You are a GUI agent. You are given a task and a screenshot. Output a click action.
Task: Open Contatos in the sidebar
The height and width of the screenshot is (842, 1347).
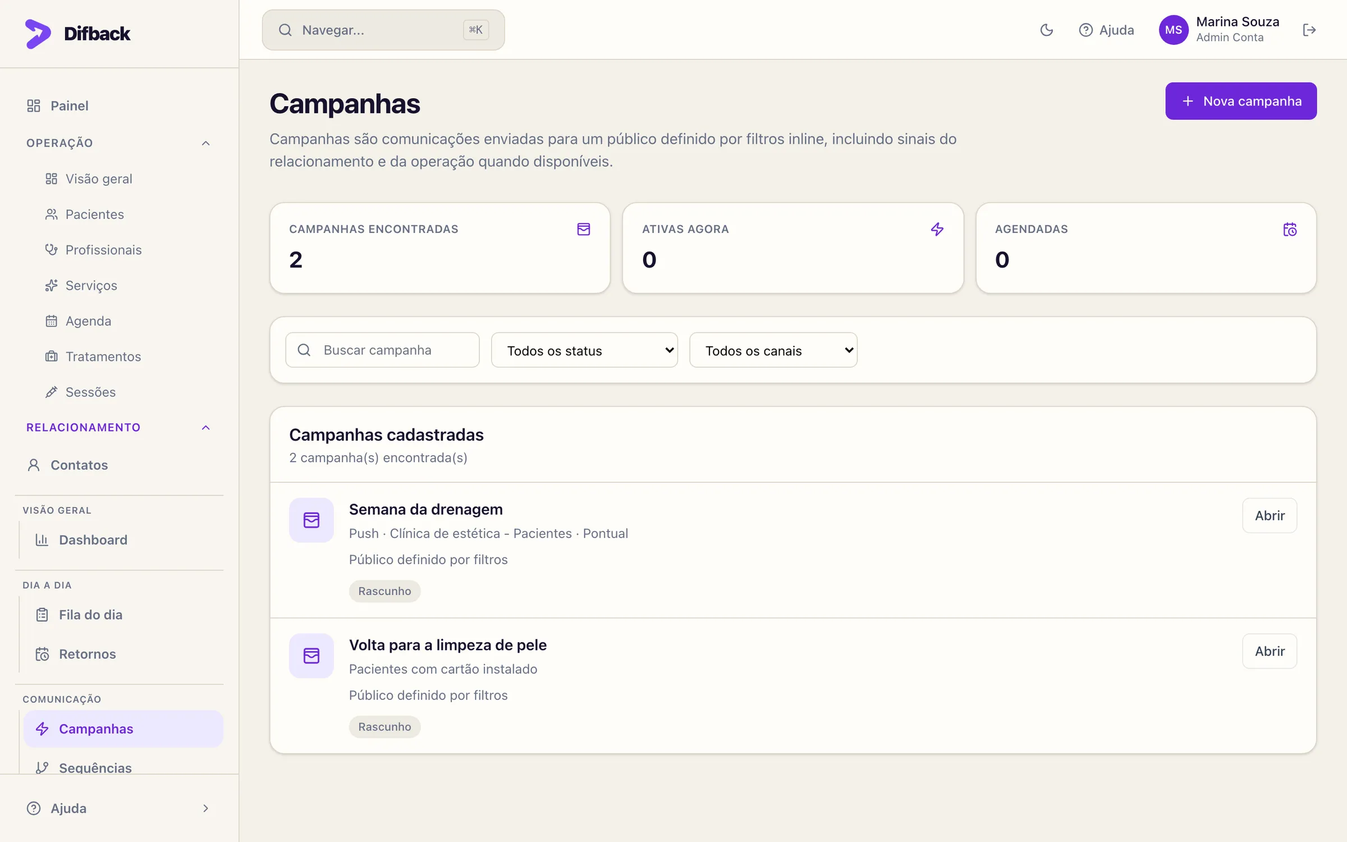point(118,465)
